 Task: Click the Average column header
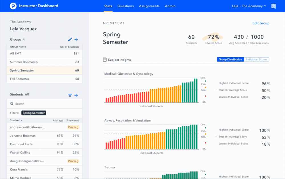point(58,120)
